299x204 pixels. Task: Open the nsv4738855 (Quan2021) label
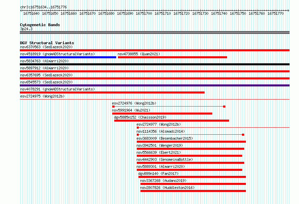click(x=139, y=54)
